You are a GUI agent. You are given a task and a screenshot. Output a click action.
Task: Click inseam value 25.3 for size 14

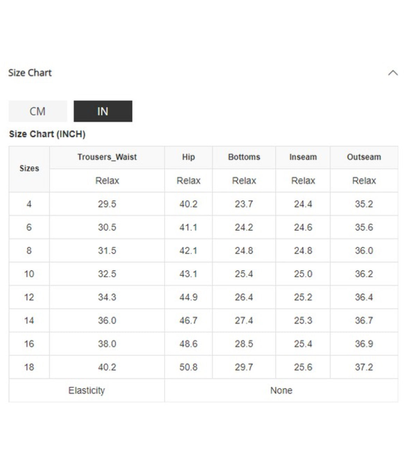[303, 321]
